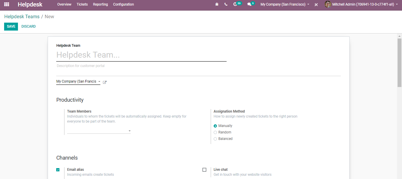Open the Overview menu
Viewport: 402px width, 179px height.
(x=64, y=4)
